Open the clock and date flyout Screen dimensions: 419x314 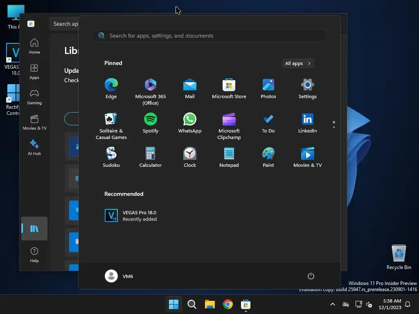coord(390,304)
